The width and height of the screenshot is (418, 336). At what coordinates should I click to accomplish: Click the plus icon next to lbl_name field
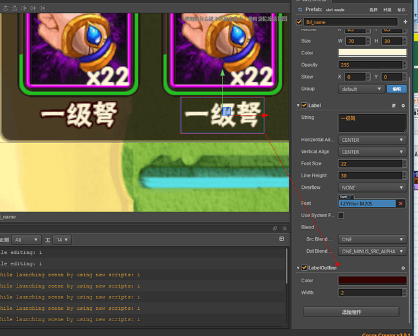click(x=405, y=22)
